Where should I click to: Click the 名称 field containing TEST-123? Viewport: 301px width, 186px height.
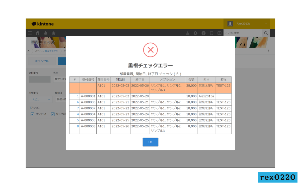point(60,79)
